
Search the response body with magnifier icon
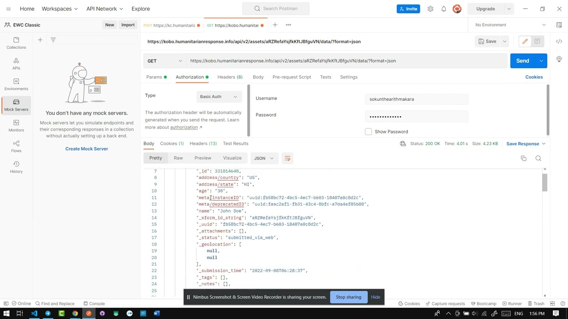click(538, 158)
